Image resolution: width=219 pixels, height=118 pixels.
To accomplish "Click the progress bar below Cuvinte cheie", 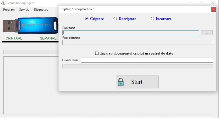I will (x=137, y=66).
